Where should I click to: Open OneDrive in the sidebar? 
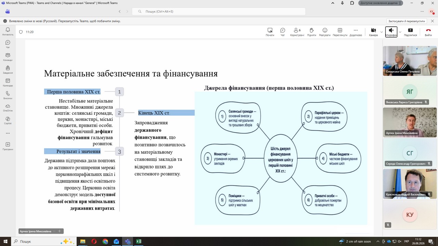[x=8, y=108]
